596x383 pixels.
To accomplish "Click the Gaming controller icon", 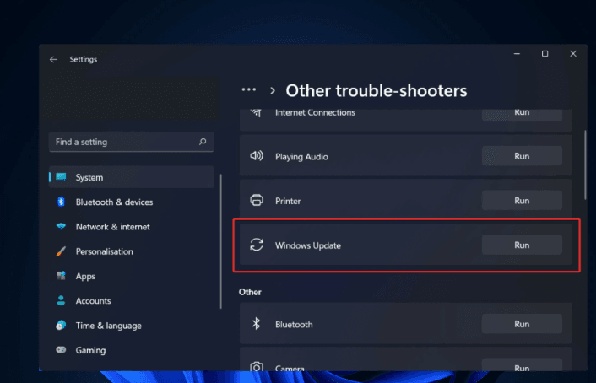I will 61,350.
